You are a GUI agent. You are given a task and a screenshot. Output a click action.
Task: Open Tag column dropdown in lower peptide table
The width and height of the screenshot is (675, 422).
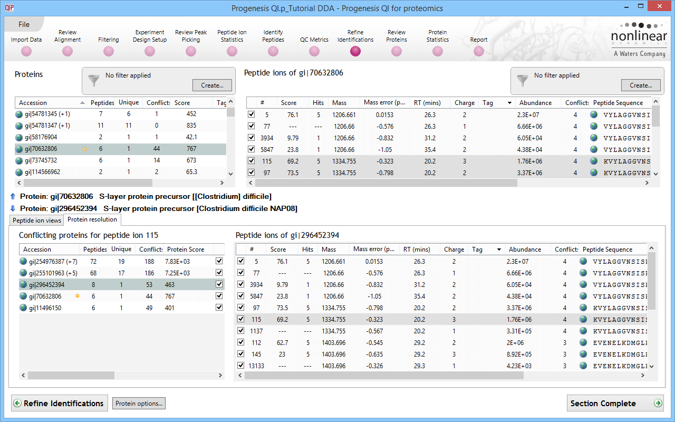click(x=499, y=250)
